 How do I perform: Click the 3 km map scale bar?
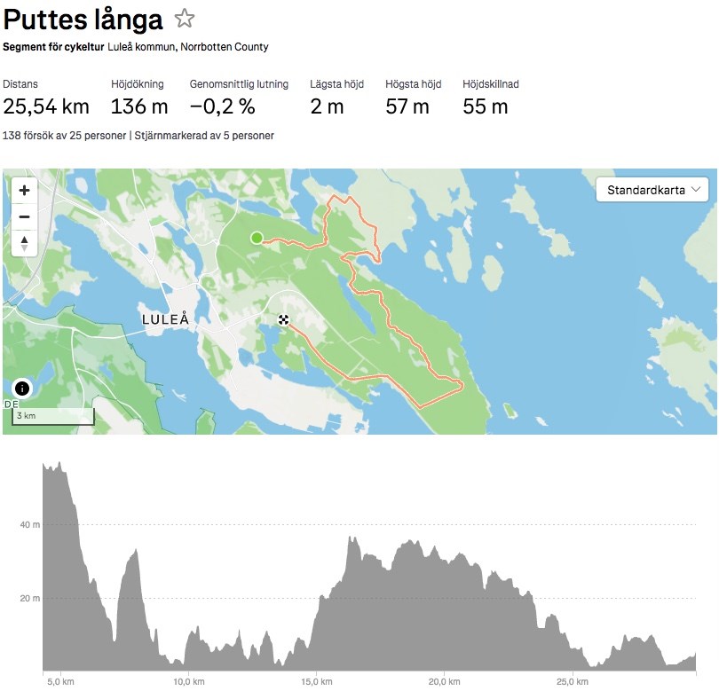[x=53, y=417]
